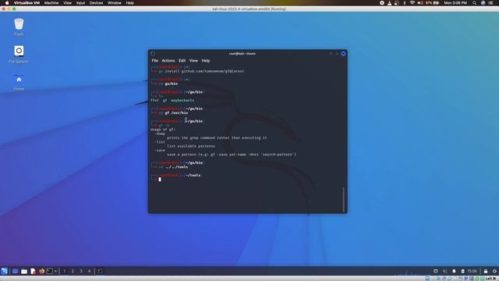
Task: Click the green zoom button of VirtualBox window
Action: tap(14, 9)
